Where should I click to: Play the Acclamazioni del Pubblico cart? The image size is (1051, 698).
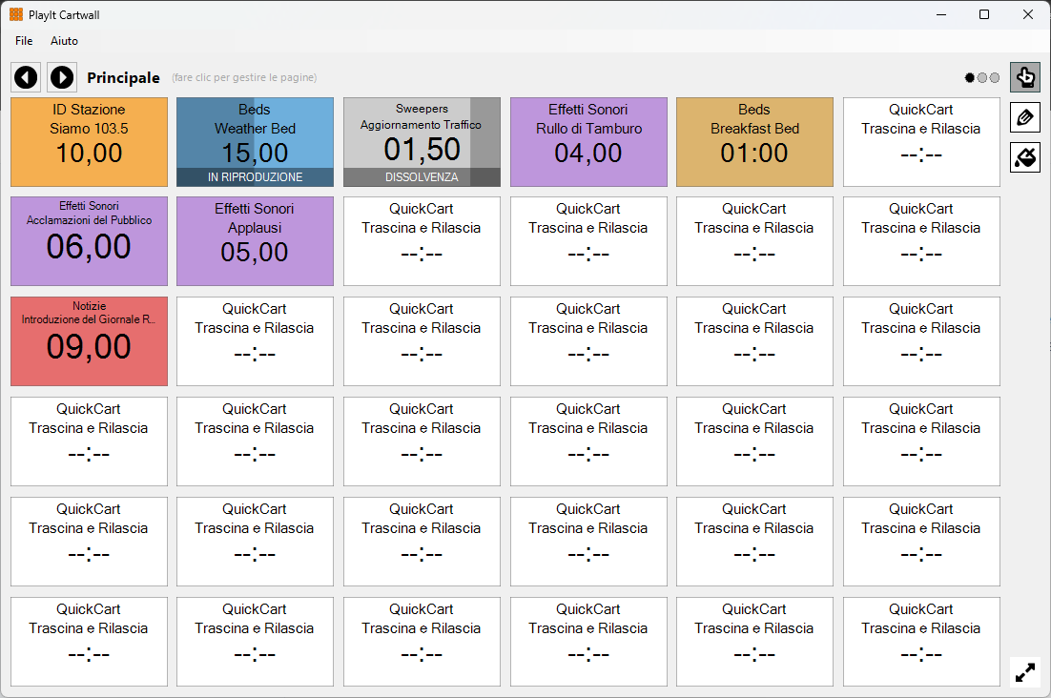(x=89, y=241)
